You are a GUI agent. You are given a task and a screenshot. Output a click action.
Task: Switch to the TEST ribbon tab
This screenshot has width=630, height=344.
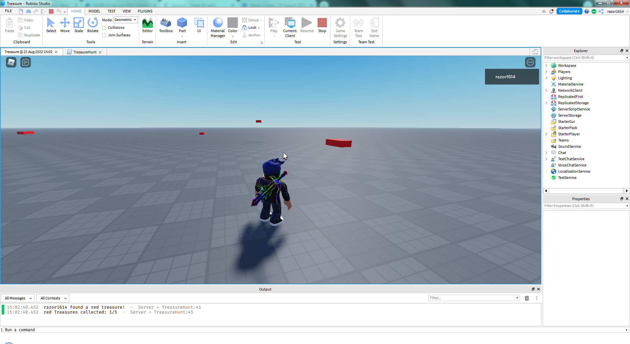112,11
